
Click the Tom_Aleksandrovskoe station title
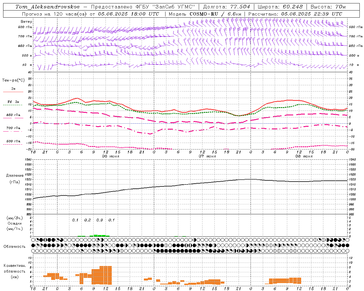click(x=48, y=7)
